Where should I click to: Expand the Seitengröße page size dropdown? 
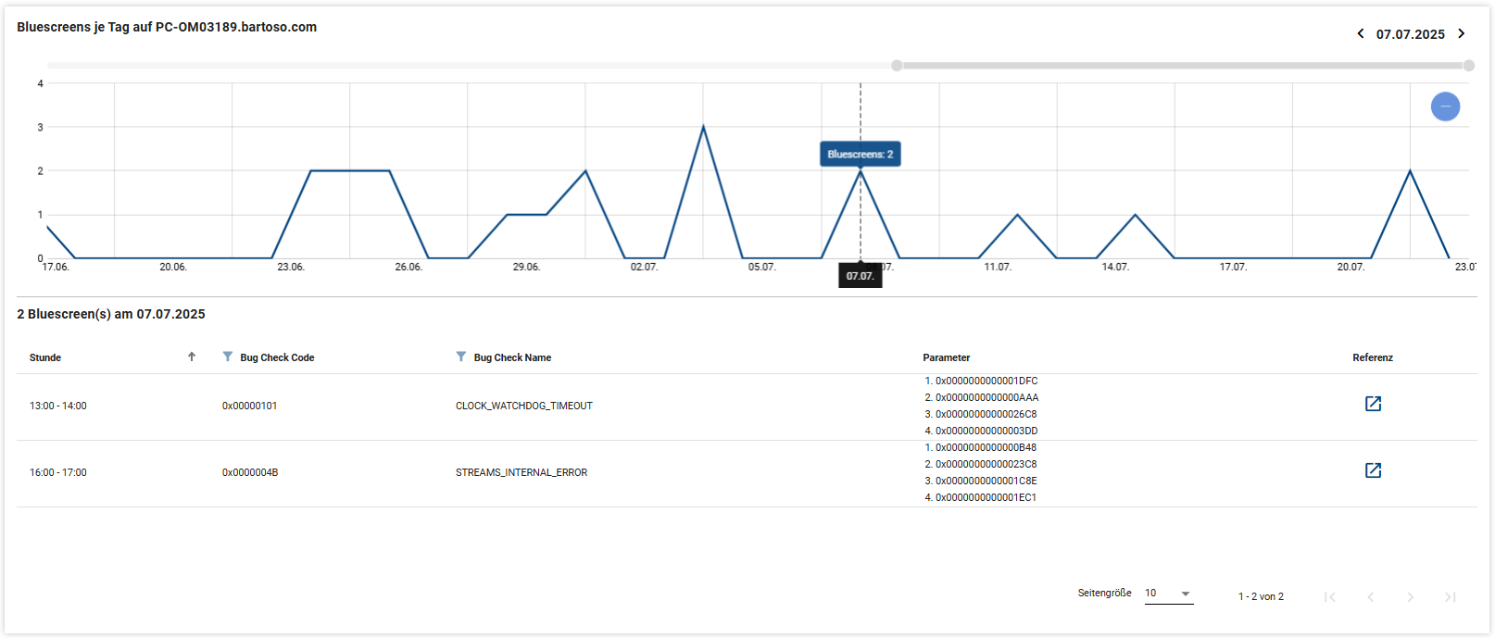[x=1169, y=594]
